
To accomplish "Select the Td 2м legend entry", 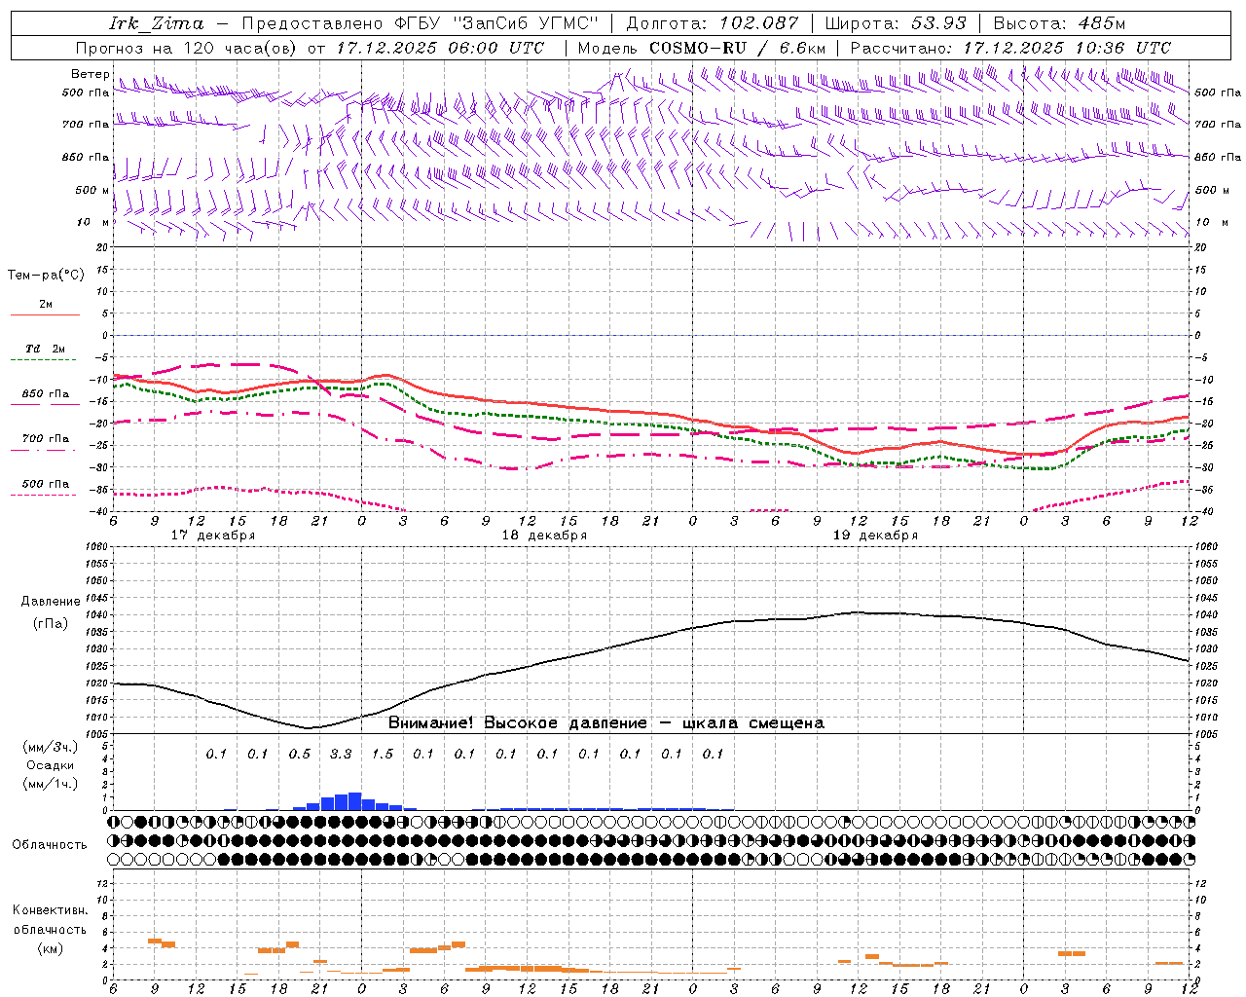I will (x=46, y=349).
